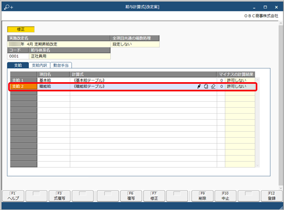The width and height of the screenshot is (284, 210).
Task: Click the F6 複写 button
Action: tap(131, 196)
